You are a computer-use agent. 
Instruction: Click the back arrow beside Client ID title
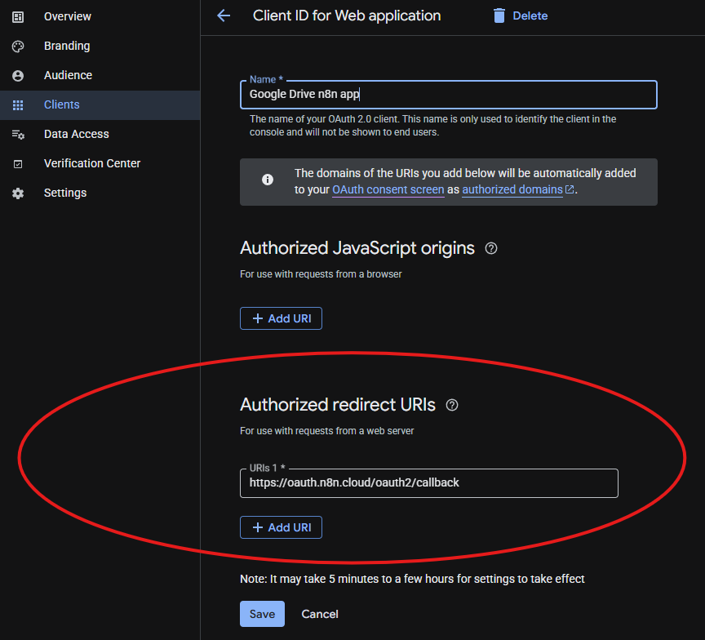[224, 16]
